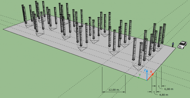Click the axis origin where arrows meet

(x=147, y=80)
